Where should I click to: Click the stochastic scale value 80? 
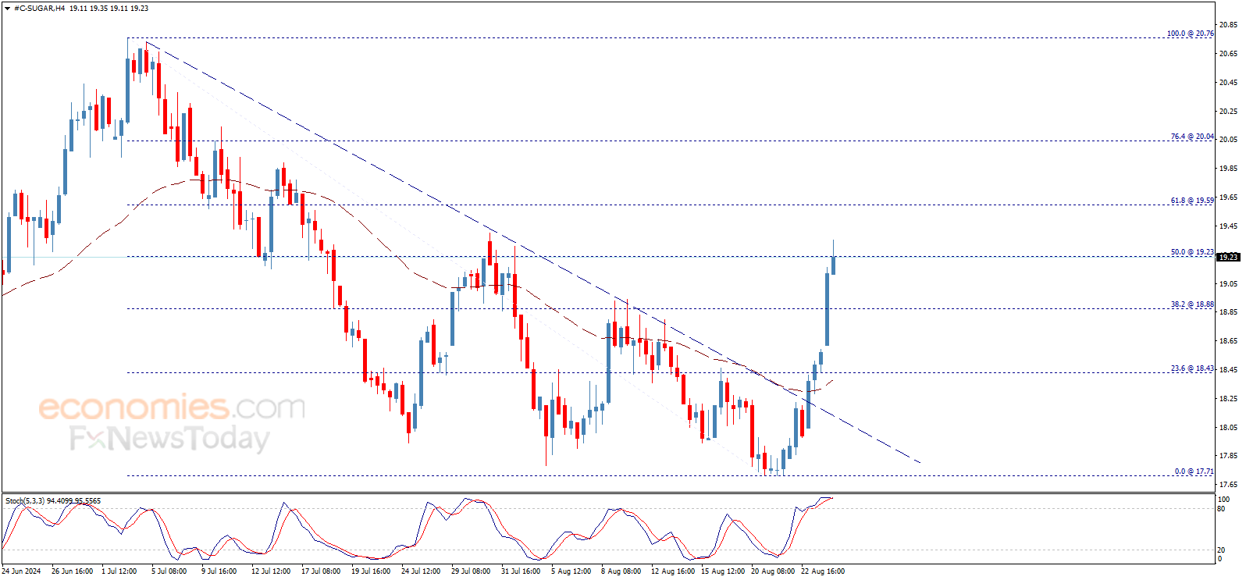pyautogui.click(x=1222, y=509)
